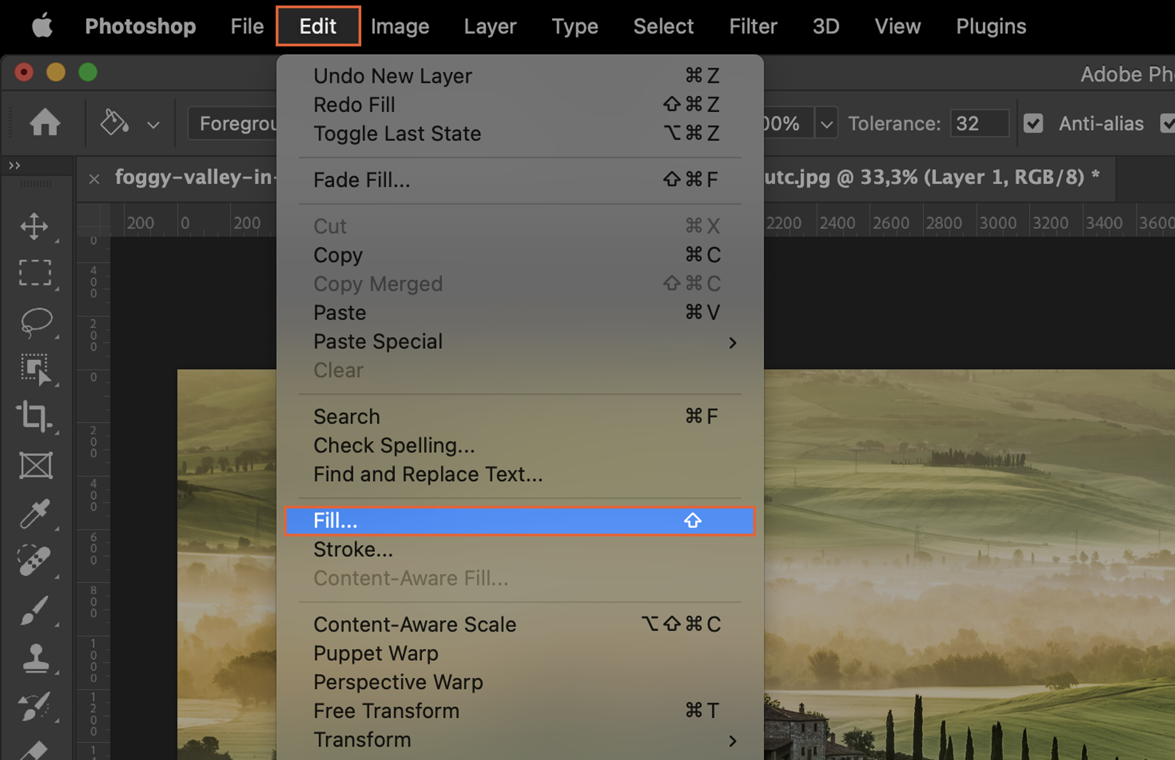
Task: Open the Image menu
Action: (x=400, y=26)
